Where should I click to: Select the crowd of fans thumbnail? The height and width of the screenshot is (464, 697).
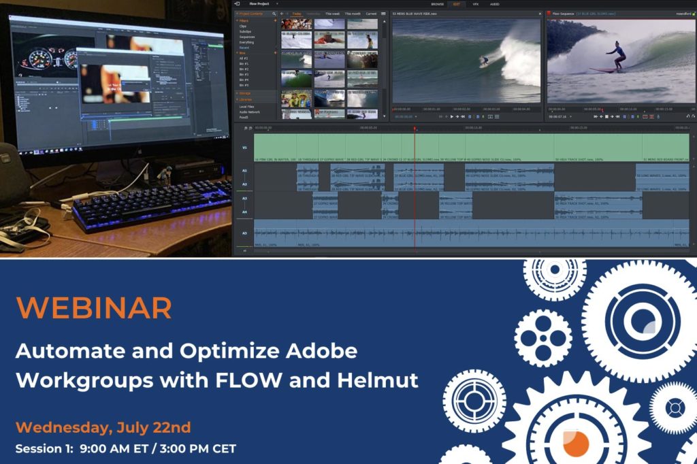tap(297, 98)
